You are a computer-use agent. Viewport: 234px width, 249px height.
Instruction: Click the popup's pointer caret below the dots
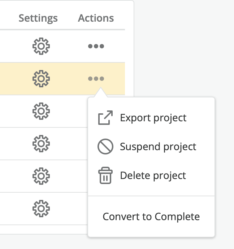point(100,92)
